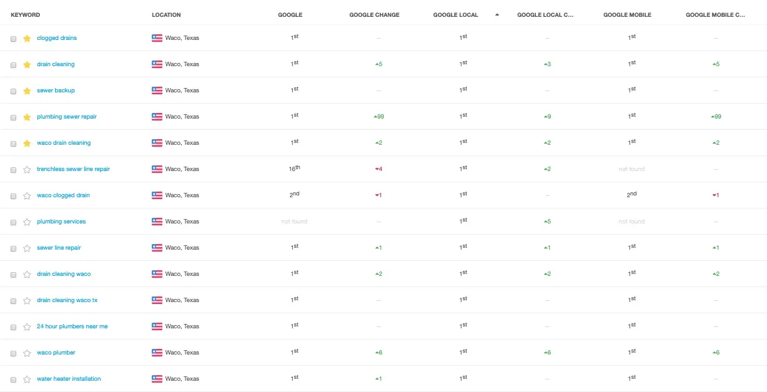Unstar the clogged drains keyword

(x=27, y=39)
